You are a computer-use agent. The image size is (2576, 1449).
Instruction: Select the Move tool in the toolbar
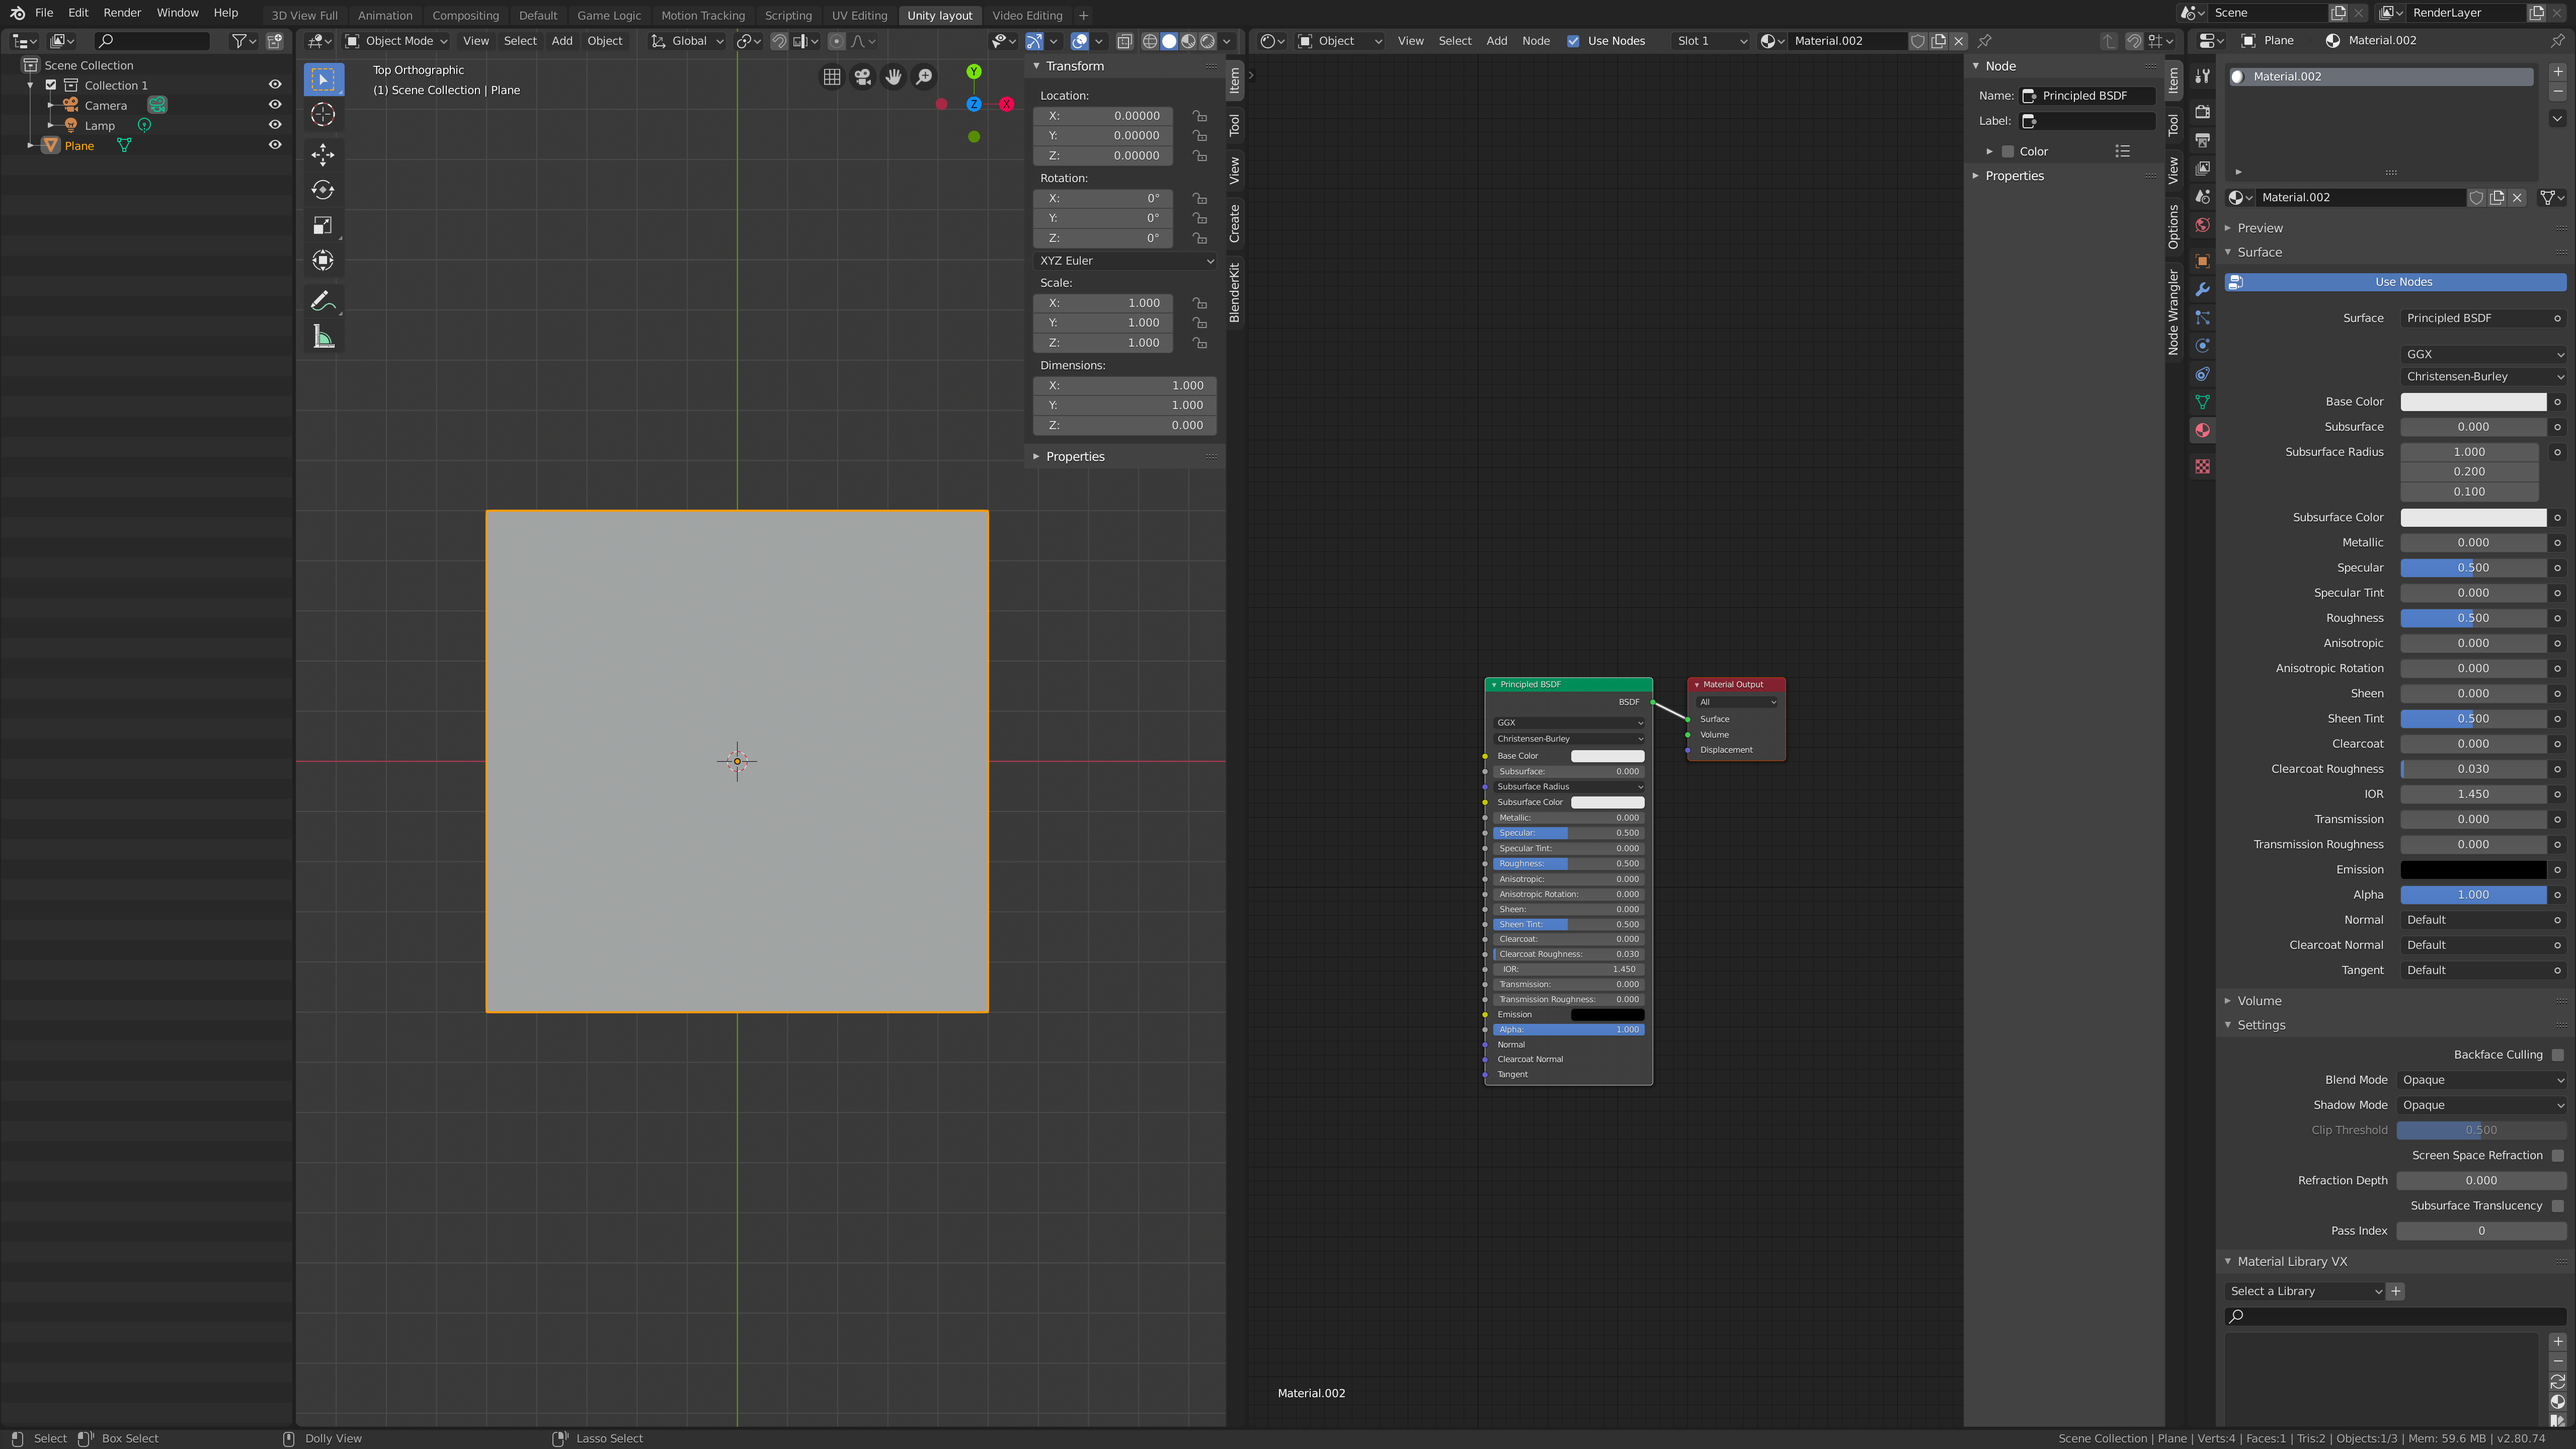pos(323,155)
